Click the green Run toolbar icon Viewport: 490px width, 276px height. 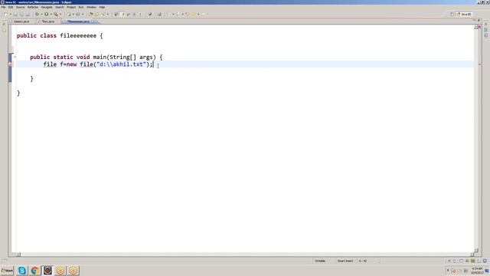46,14
